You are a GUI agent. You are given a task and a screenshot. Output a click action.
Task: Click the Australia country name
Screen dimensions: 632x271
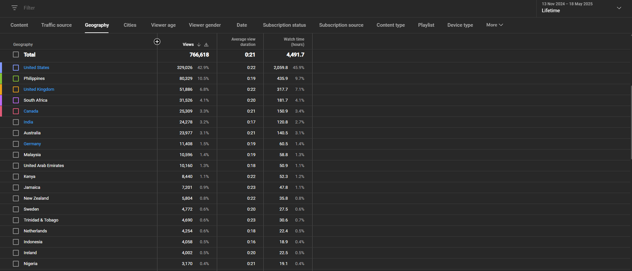(x=32, y=133)
